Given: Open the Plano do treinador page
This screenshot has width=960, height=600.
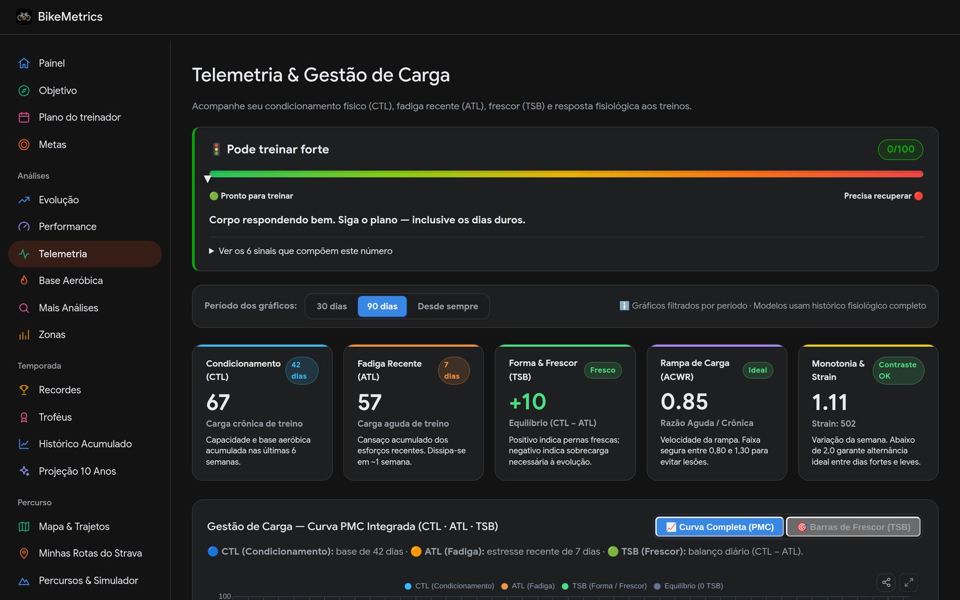Looking at the screenshot, I should (85, 118).
